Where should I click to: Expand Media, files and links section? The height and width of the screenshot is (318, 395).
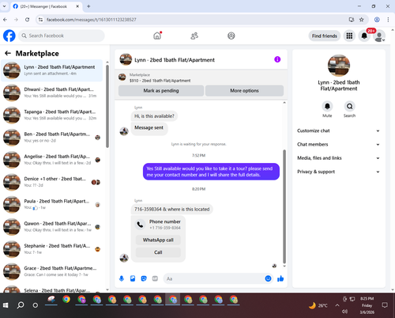[338, 158]
